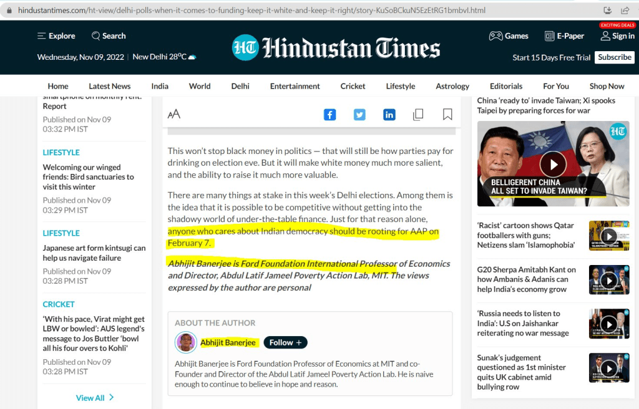
Task: Select the Editorials nav item
Action: (x=506, y=86)
